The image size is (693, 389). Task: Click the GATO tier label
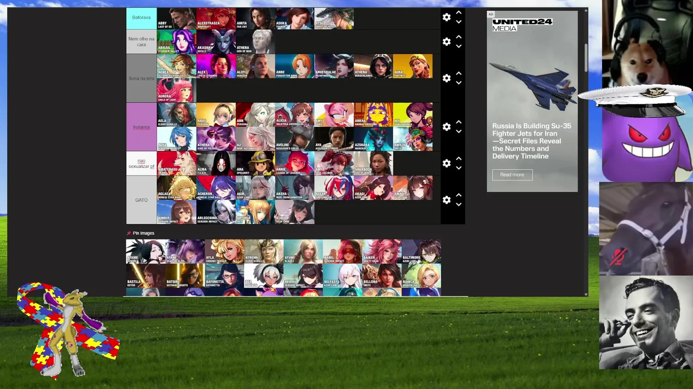coord(141,200)
